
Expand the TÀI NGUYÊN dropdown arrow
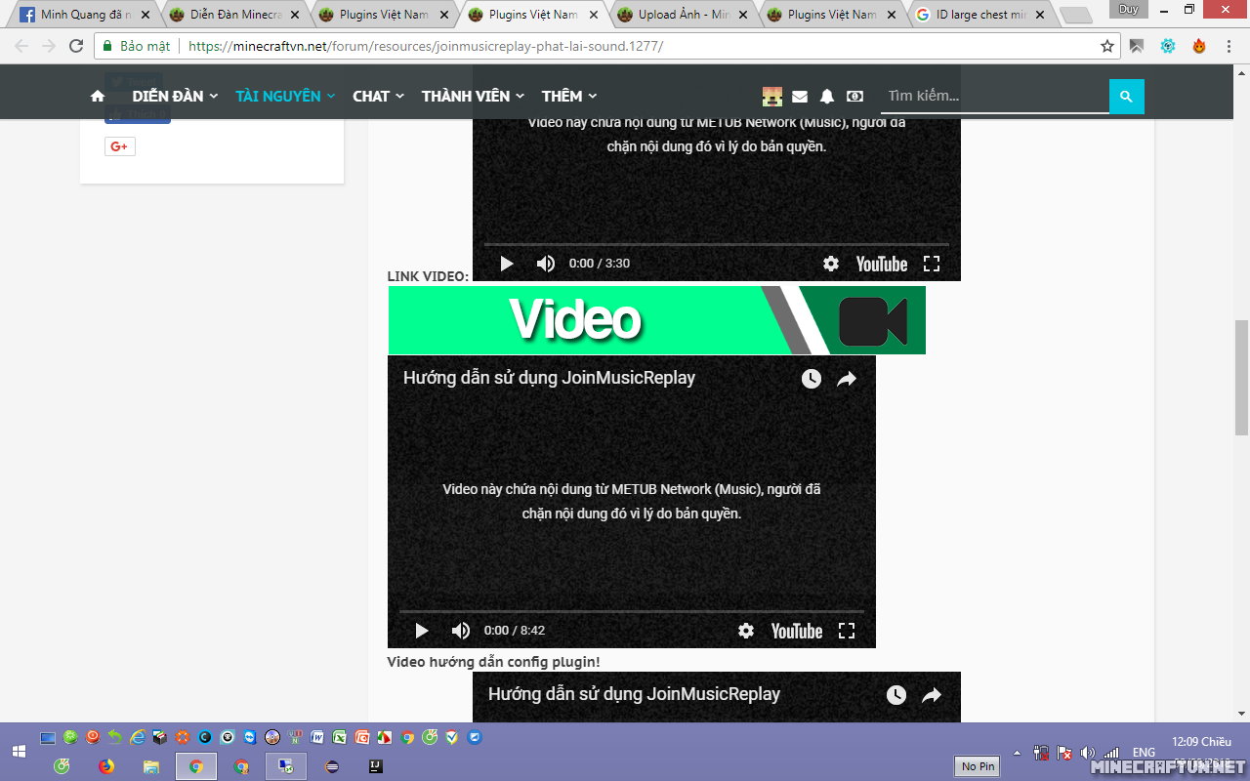331,96
